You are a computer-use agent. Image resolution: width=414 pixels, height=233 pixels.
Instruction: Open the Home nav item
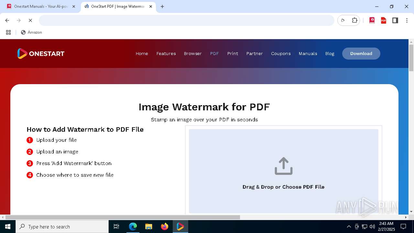tap(142, 53)
